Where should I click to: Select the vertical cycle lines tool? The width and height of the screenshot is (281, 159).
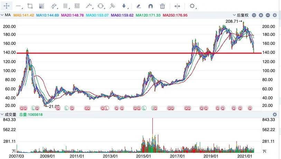pos(66,6)
